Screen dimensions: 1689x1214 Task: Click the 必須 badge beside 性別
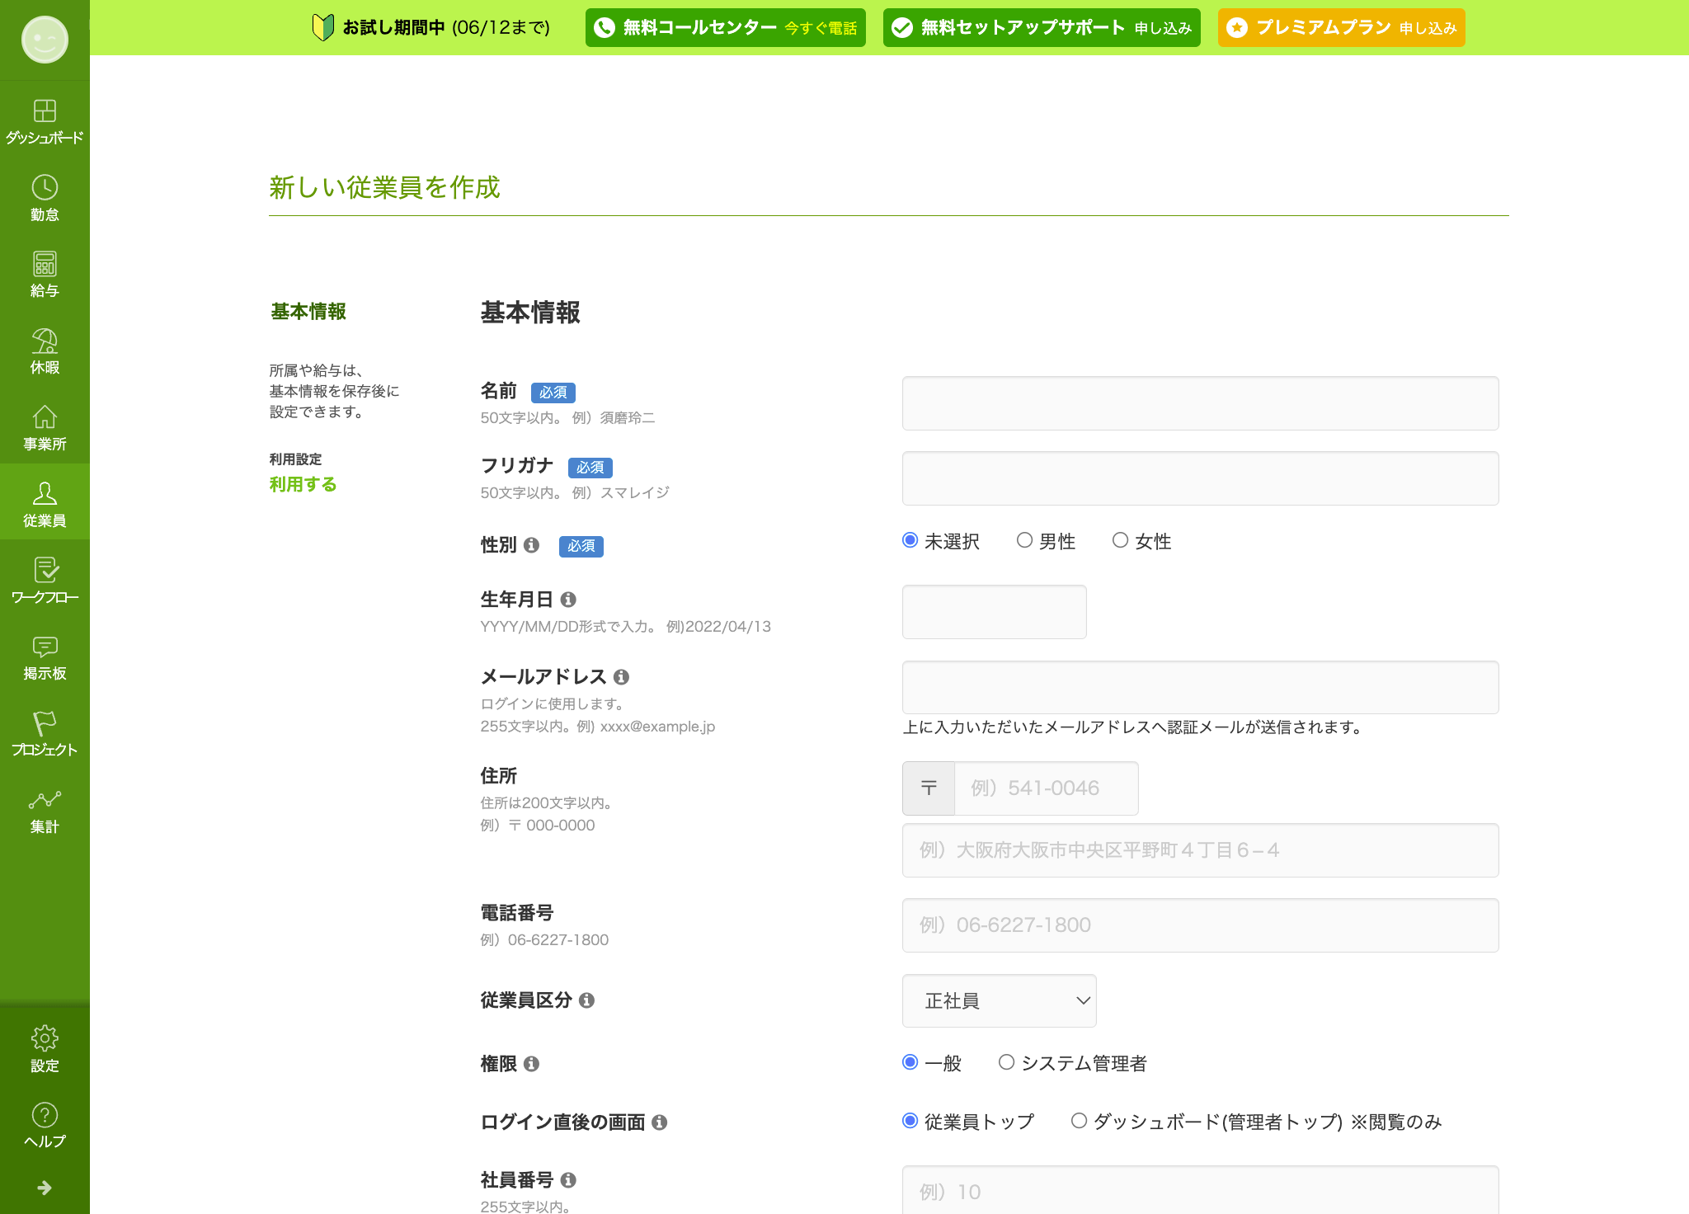pyautogui.click(x=581, y=546)
